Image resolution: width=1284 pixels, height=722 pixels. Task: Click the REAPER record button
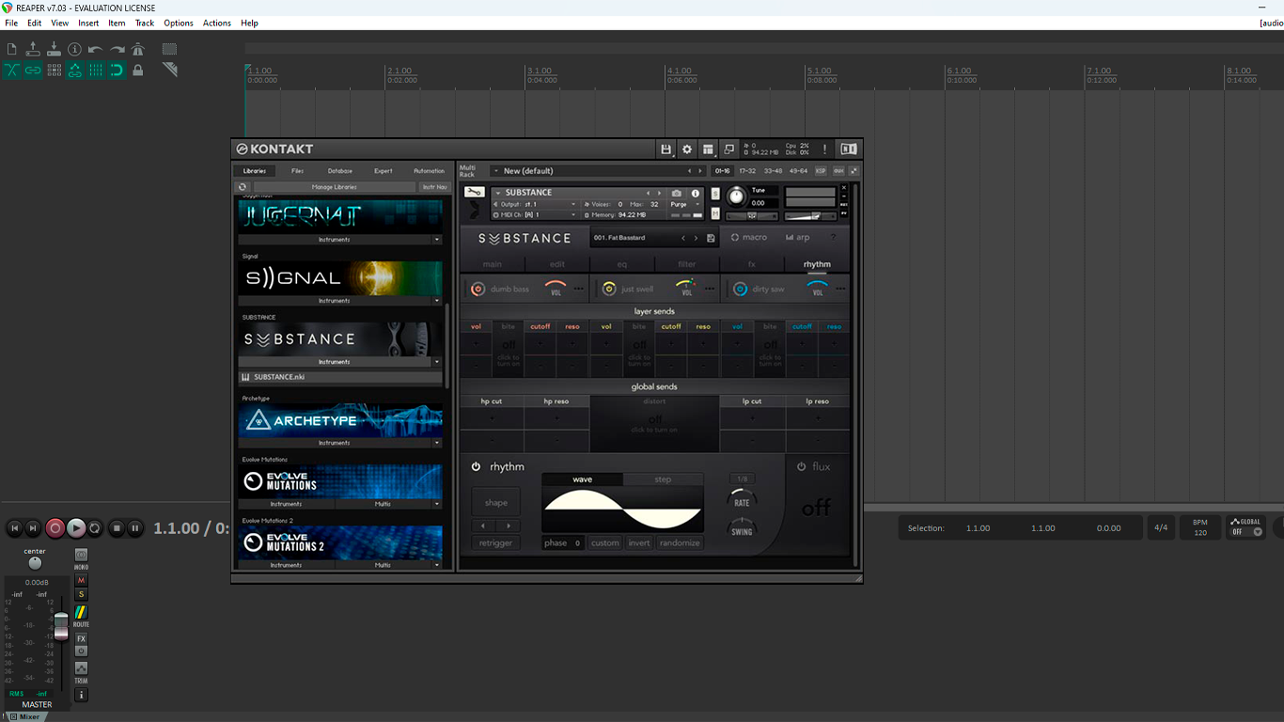pos(55,528)
